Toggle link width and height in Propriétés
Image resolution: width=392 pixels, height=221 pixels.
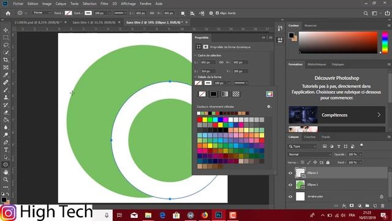(221, 62)
